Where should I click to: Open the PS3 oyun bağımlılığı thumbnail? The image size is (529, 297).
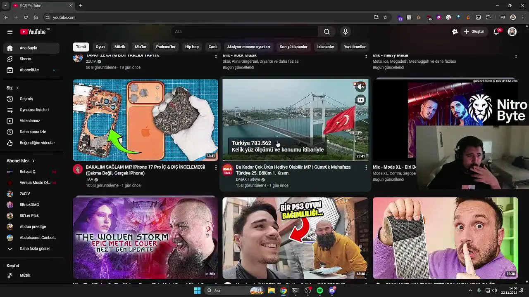pos(295,238)
